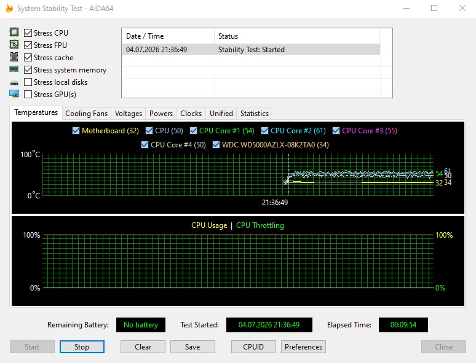This screenshot has height=363, width=476.
Task: Click the Test Started date value field
Action: pos(269,325)
